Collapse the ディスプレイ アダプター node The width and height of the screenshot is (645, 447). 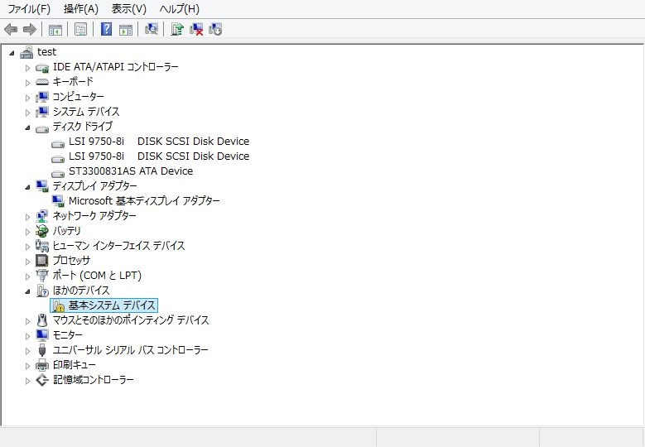[x=27, y=188]
